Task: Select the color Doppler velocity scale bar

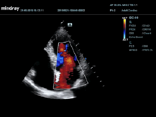Action: pyautogui.click(x=124, y=29)
